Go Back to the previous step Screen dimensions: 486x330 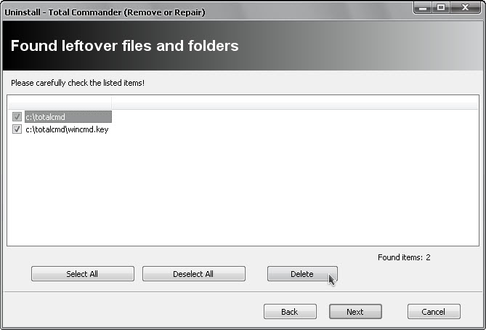[x=289, y=312]
